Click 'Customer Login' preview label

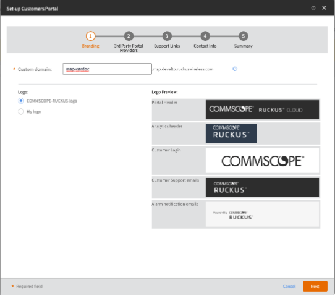(x=166, y=150)
